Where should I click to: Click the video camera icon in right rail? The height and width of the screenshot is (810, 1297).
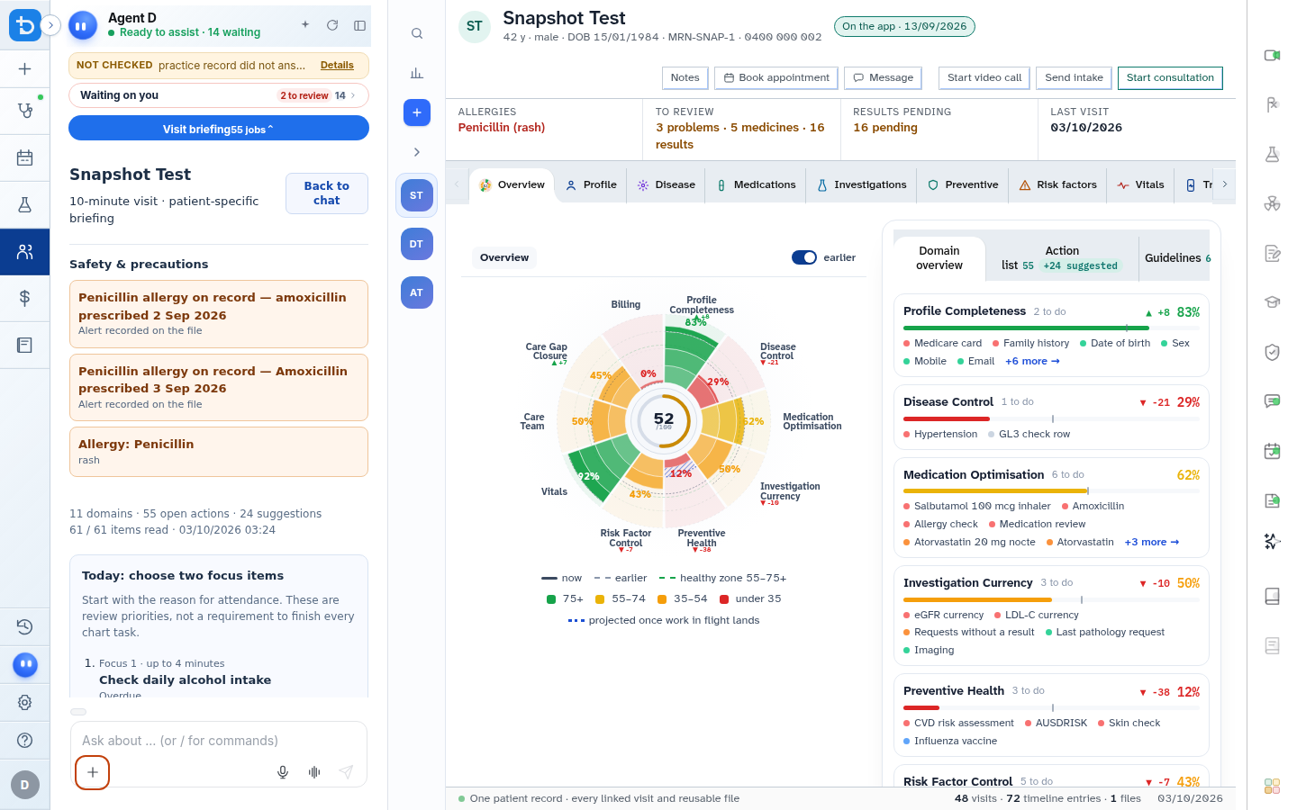tap(1272, 56)
